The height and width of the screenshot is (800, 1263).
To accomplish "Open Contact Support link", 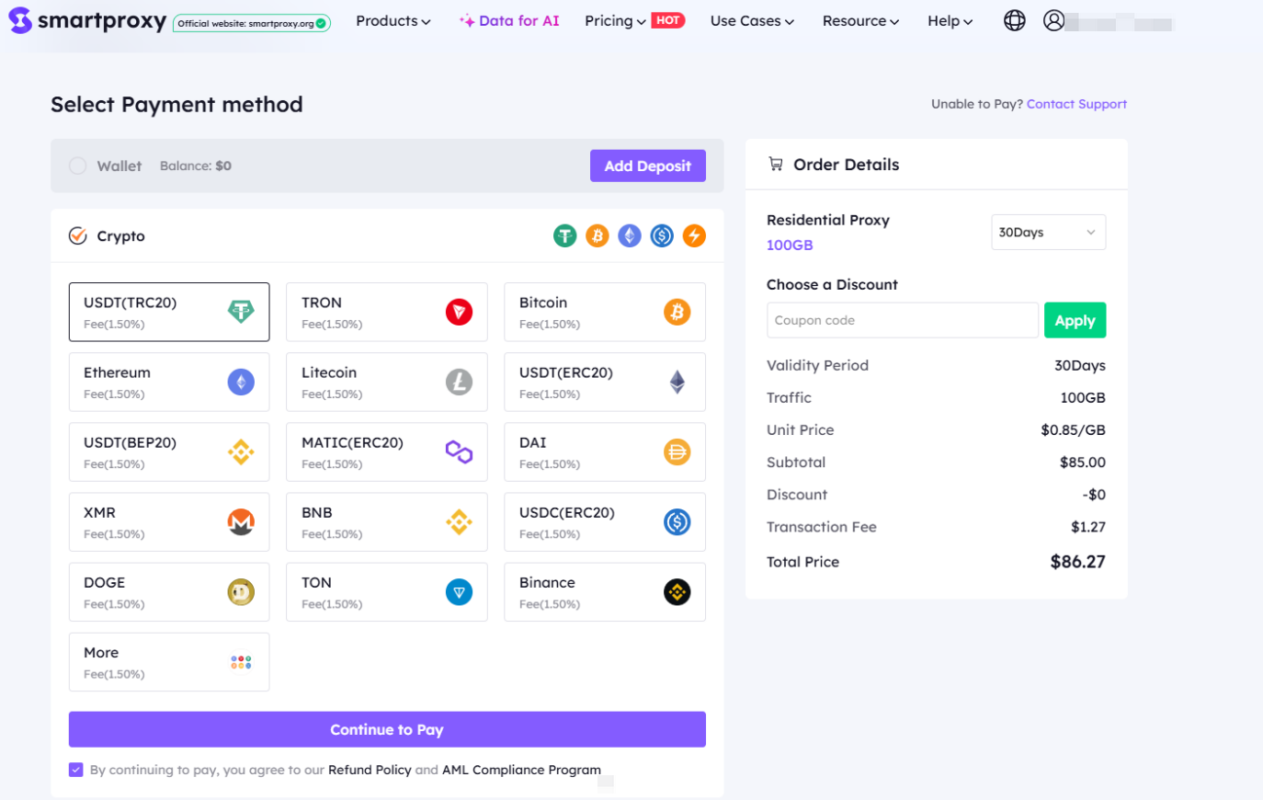I will coord(1076,104).
